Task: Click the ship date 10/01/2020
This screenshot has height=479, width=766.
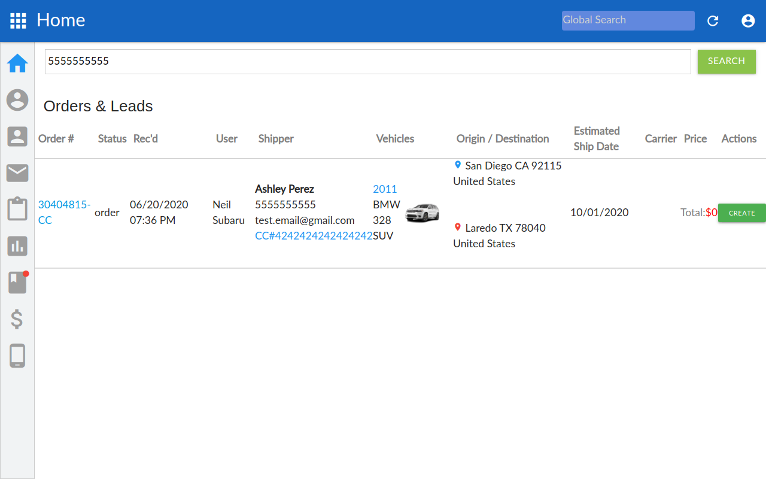Action: [600, 212]
